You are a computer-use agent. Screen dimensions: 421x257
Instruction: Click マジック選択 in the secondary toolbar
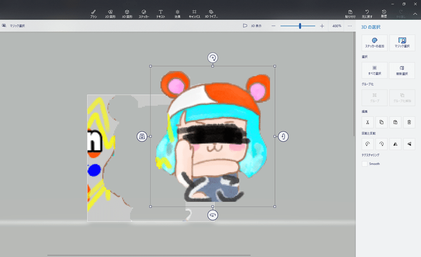click(x=14, y=26)
